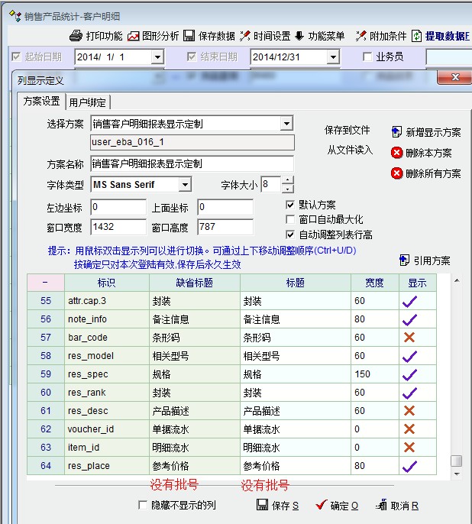Click 附加条件 additional conditions icon
This screenshot has height=524, width=472.
tap(361, 36)
